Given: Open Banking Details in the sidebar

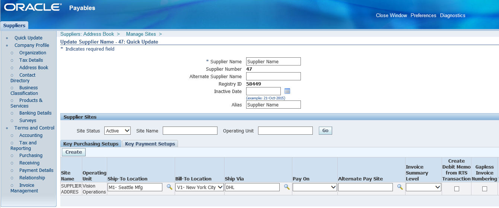Looking at the screenshot, I should click(35, 113).
